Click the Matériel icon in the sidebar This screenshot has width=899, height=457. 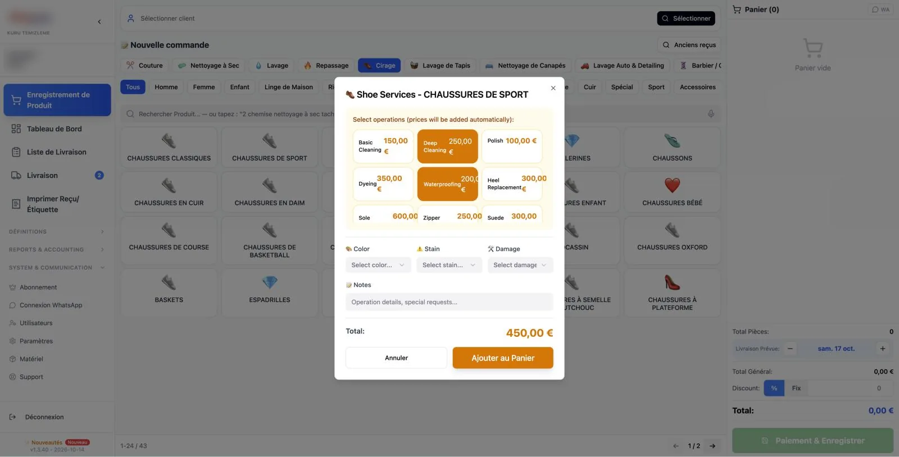tap(12, 359)
